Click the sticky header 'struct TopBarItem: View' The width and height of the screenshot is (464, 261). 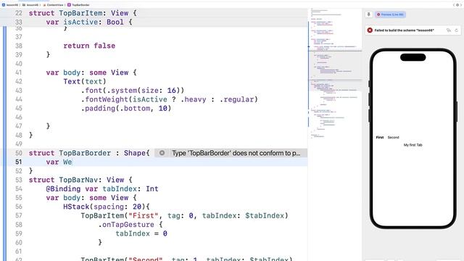pyautogui.click(x=83, y=13)
